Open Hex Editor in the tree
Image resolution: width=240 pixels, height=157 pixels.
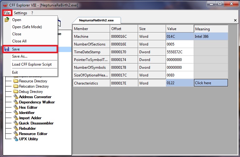28,107
